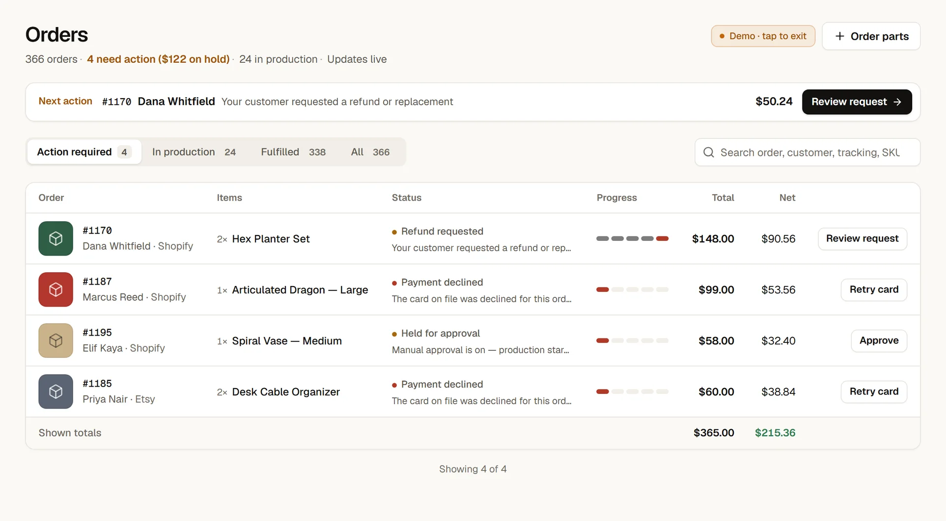Image resolution: width=946 pixels, height=521 pixels.
Task: Retry card for Marcus Reed's order
Action: (874, 289)
